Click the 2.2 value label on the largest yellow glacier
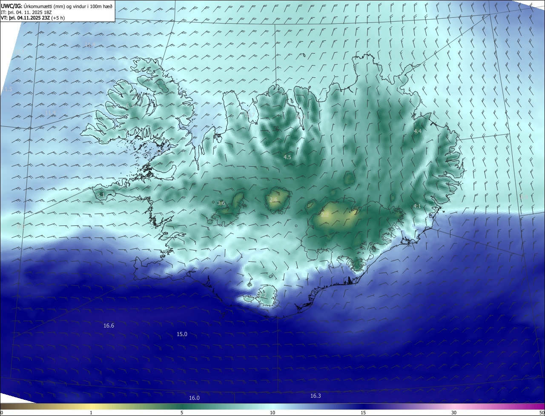Image resolution: width=545 pixels, height=416 pixels. tap(325, 215)
